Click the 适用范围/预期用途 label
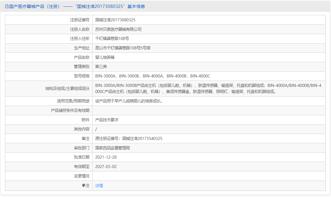This screenshot has height=197, width=331. tap(73, 101)
